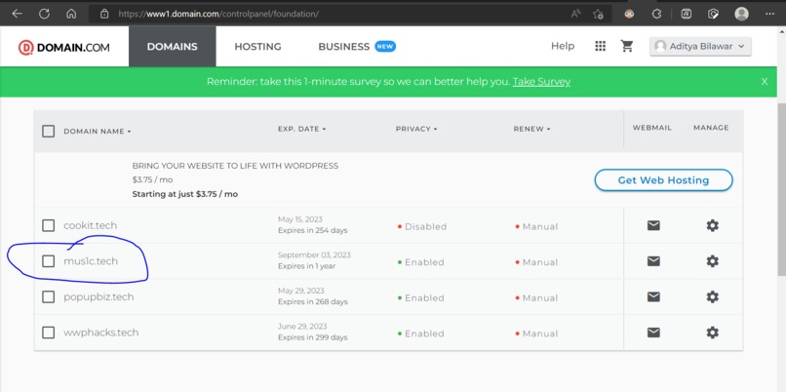
Task: Check the mus1c.tech checkbox
Action: 48,261
